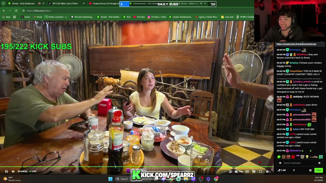Open the egency Under Revi... bookmark
The image size is (326, 183).
pos(207,17)
